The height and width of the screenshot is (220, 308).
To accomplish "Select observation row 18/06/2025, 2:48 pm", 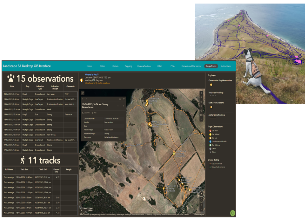I will pos(40,99).
